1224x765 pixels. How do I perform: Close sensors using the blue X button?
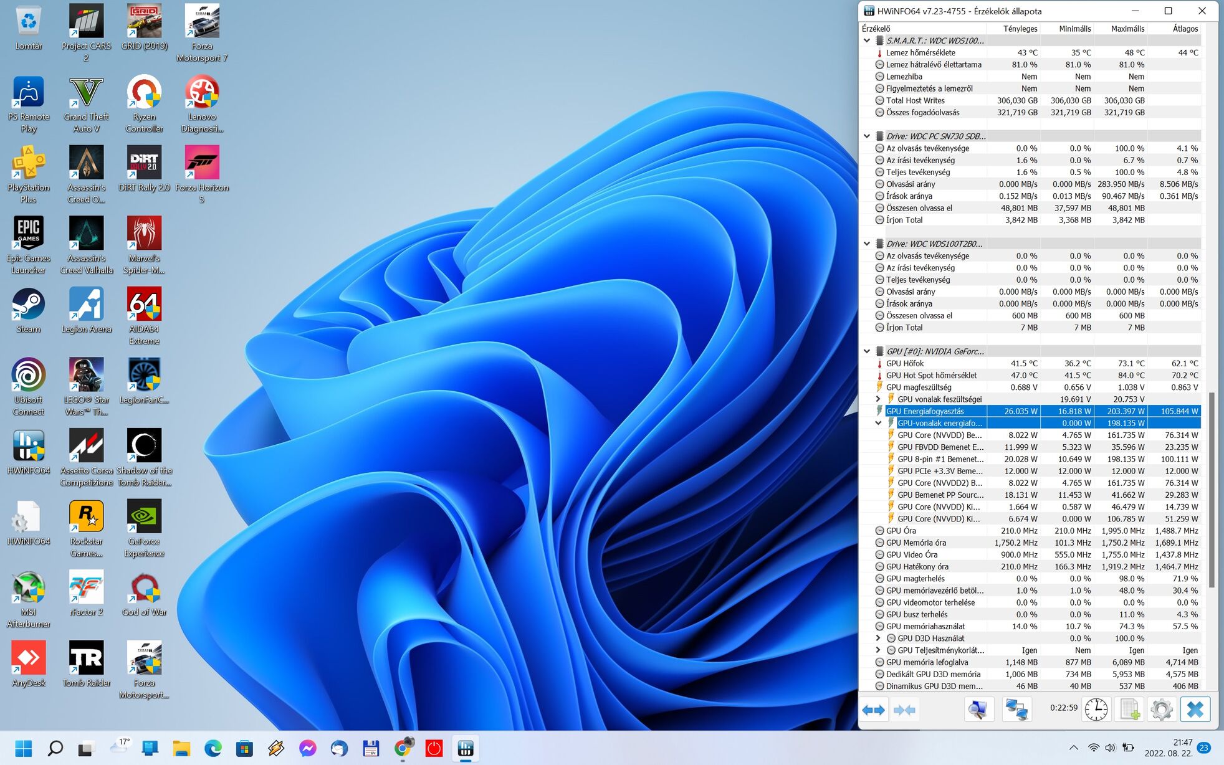coord(1195,710)
